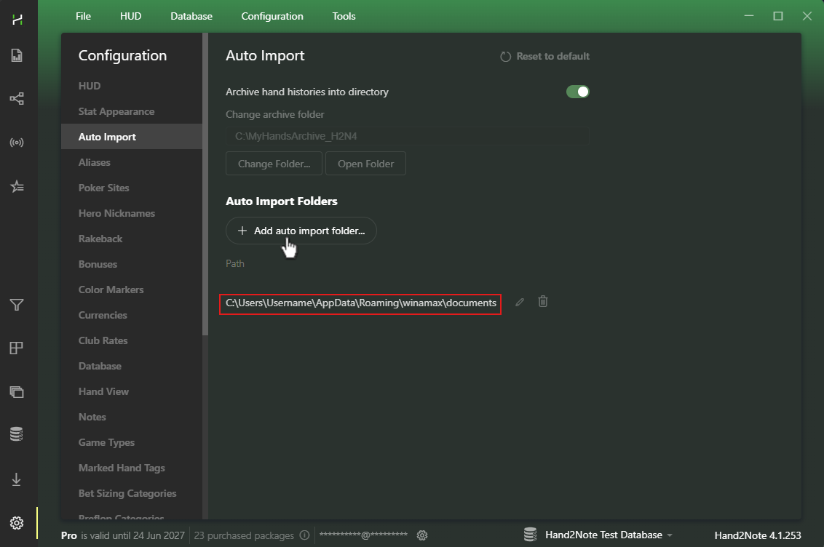
Task: Select Game Types configuration section
Action: [x=131, y=442]
